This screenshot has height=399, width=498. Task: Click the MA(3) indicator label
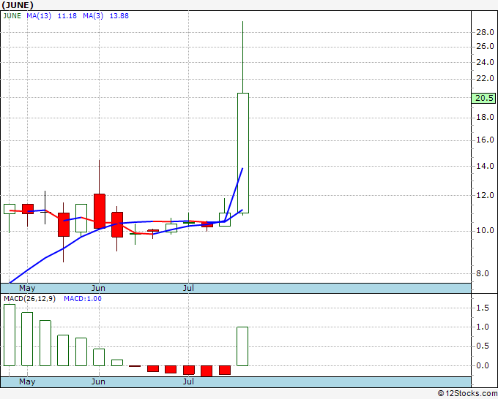93,16
